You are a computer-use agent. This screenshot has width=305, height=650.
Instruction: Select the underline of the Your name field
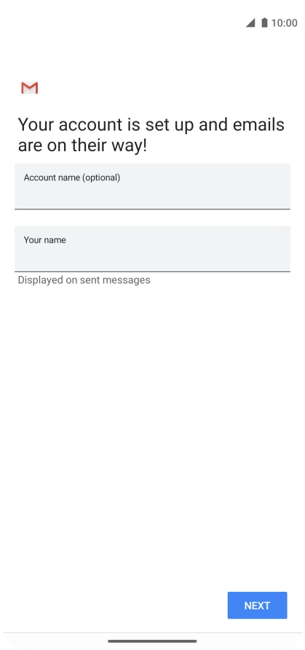(152, 271)
